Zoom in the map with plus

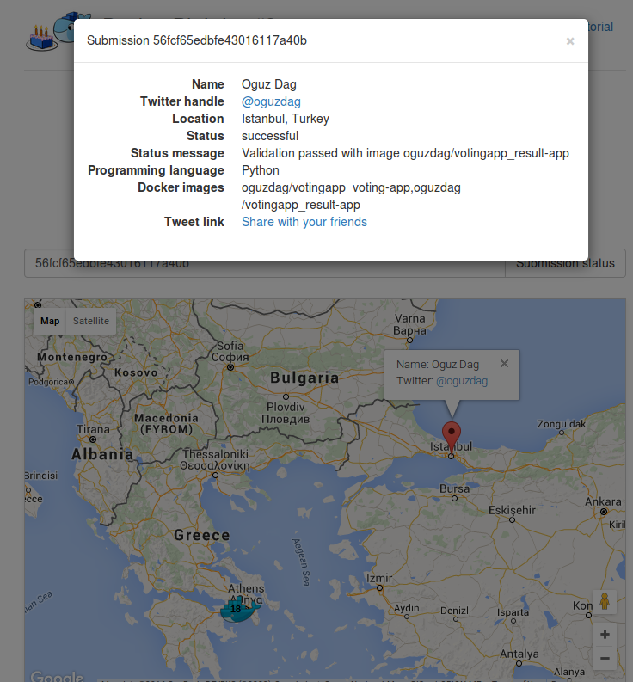click(x=605, y=634)
